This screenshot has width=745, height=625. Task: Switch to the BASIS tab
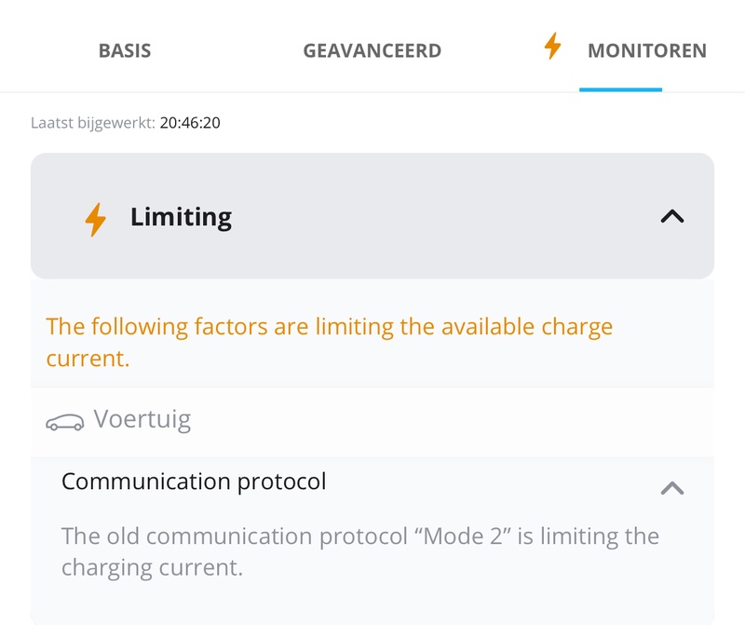coord(125,50)
